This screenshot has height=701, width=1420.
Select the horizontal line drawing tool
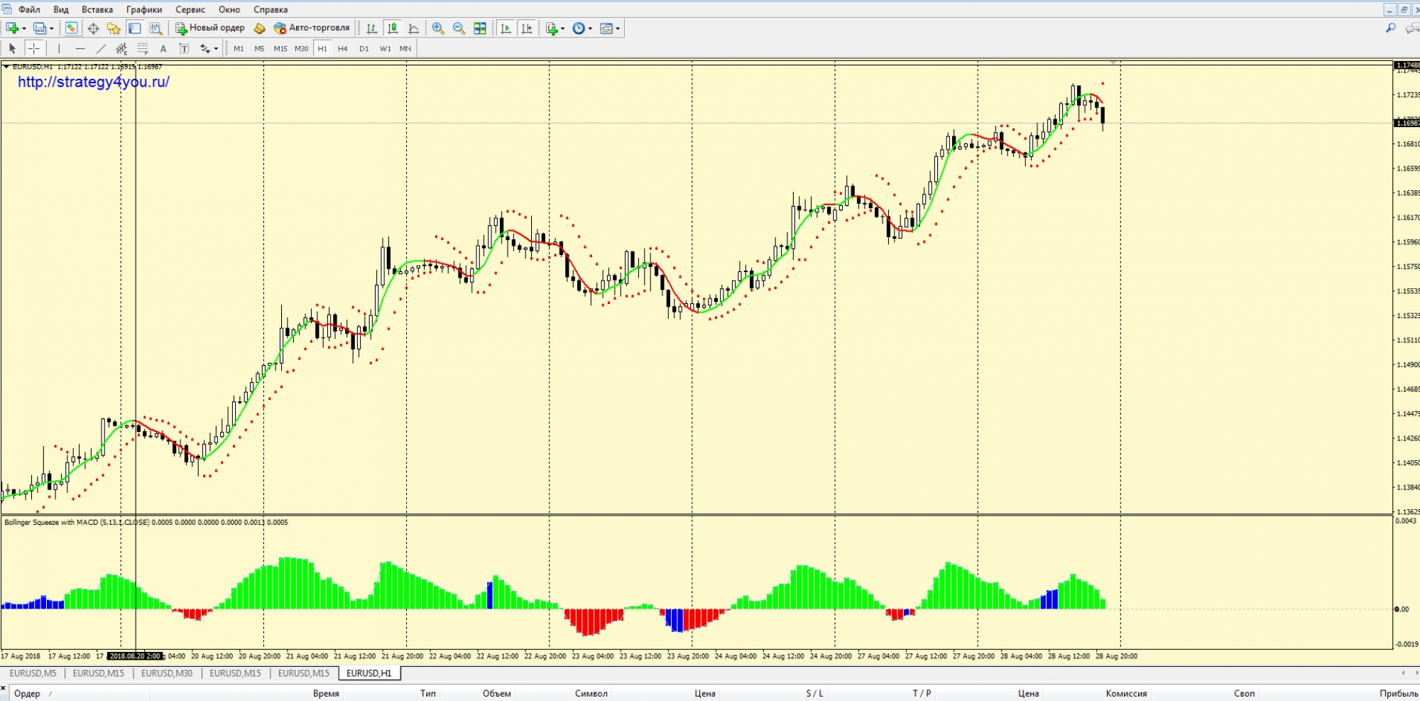click(80, 48)
